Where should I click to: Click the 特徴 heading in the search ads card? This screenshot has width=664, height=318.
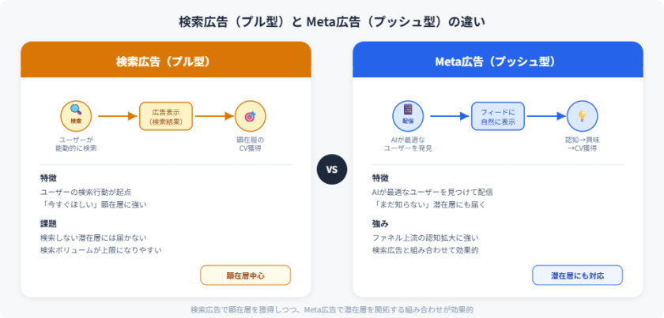pos(48,178)
